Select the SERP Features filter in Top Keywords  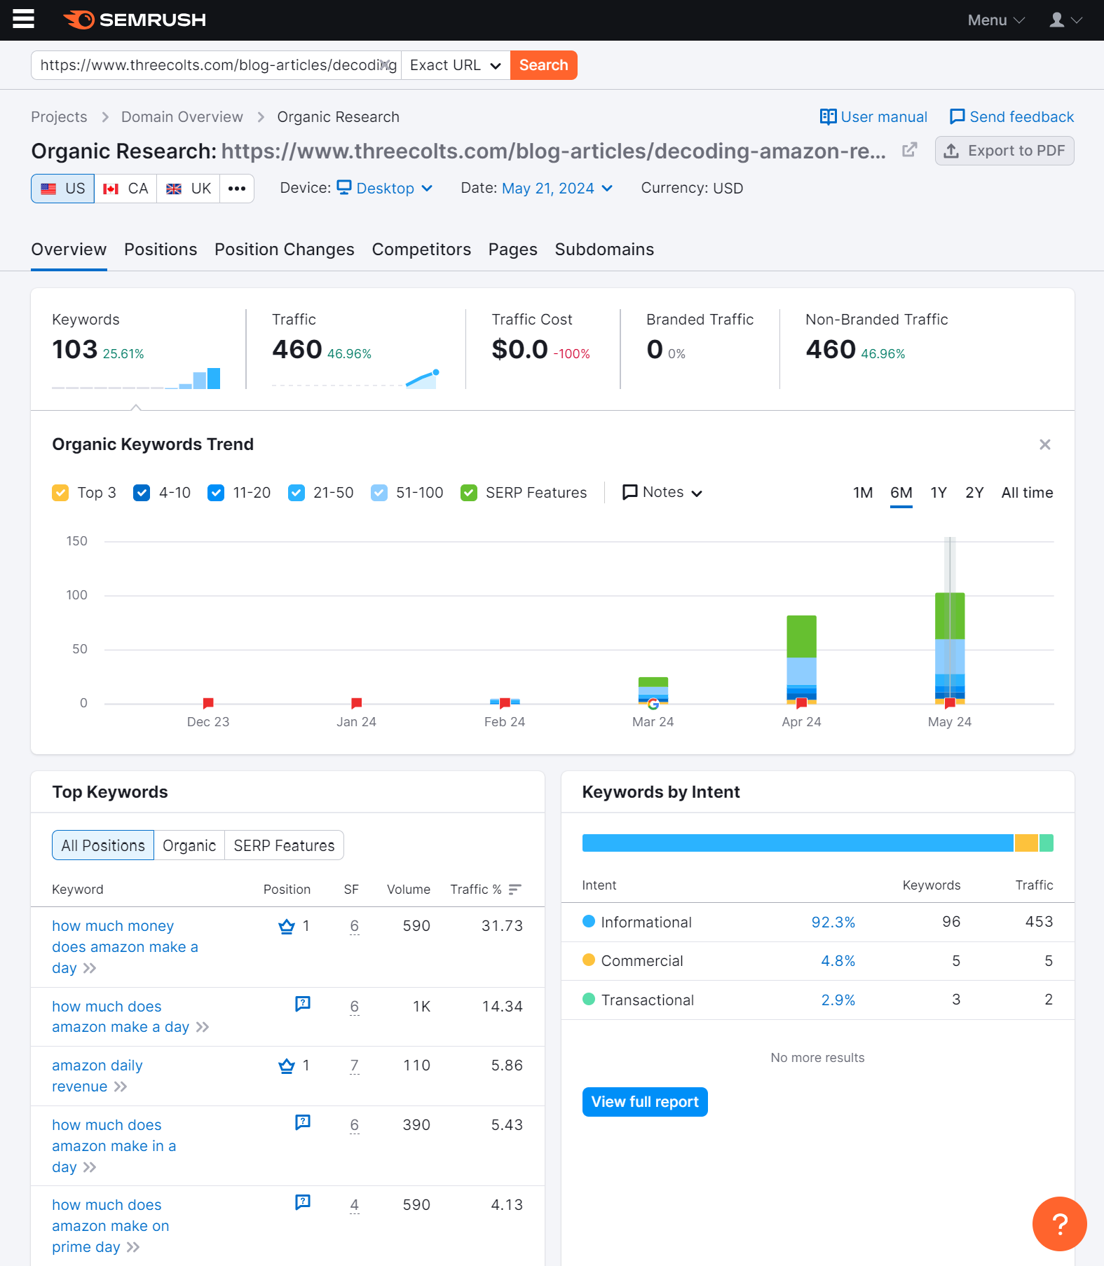click(x=284, y=845)
